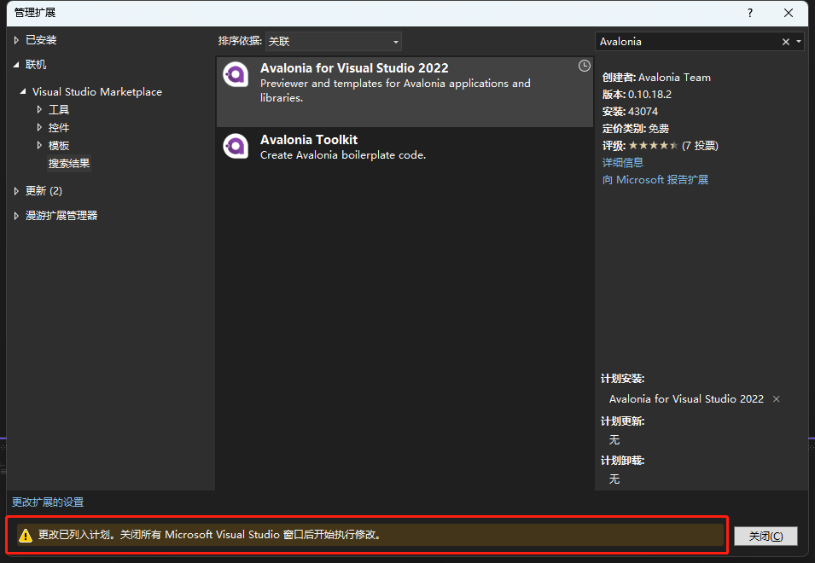Expand the 已安装 node
This screenshot has width=815, height=563.
tap(16, 40)
